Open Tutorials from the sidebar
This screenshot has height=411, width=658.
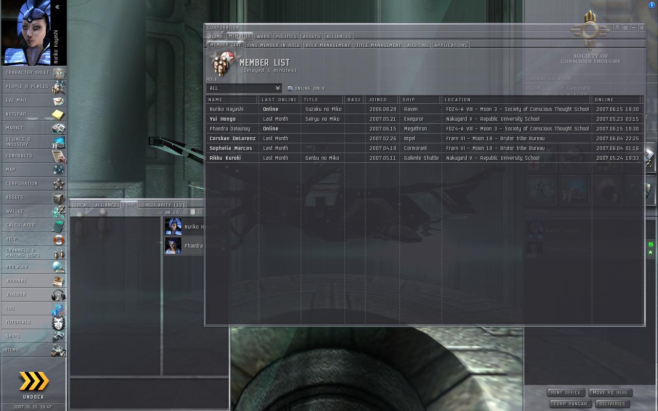[x=33, y=322]
